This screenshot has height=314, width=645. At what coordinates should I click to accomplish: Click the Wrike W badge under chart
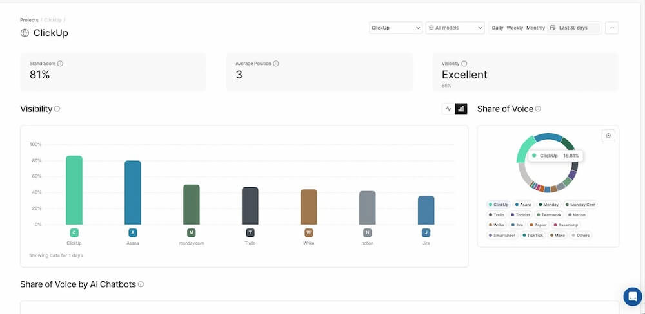point(309,233)
